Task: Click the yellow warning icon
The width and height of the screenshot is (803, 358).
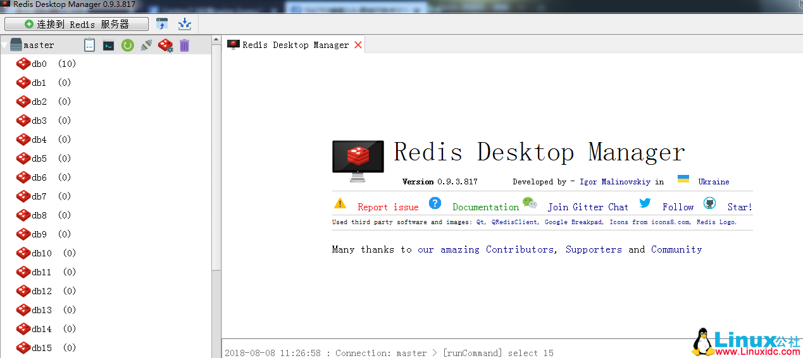Action: (340, 203)
